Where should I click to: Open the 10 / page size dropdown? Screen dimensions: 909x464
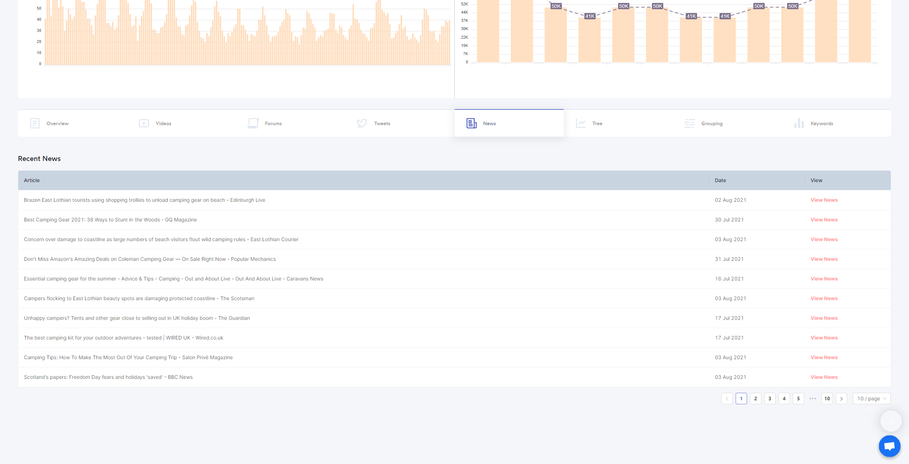[x=871, y=399]
